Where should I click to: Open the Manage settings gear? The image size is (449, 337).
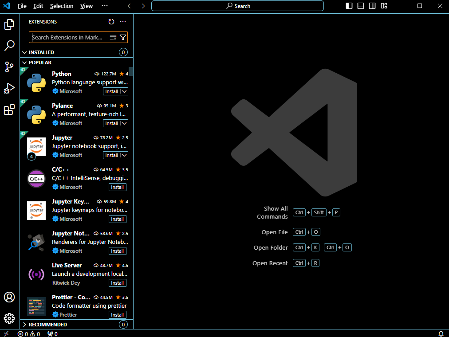coord(9,318)
